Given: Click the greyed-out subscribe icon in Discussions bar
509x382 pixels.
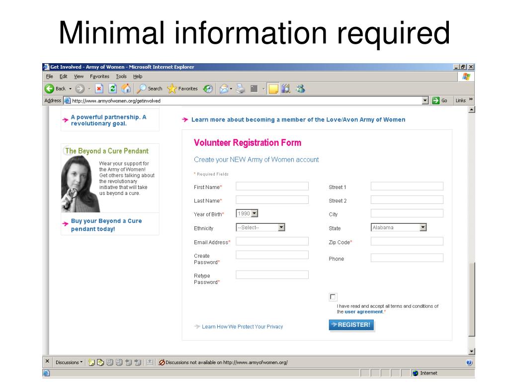Looking at the screenshot, I should pyautogui.click(x=150, y=362).
